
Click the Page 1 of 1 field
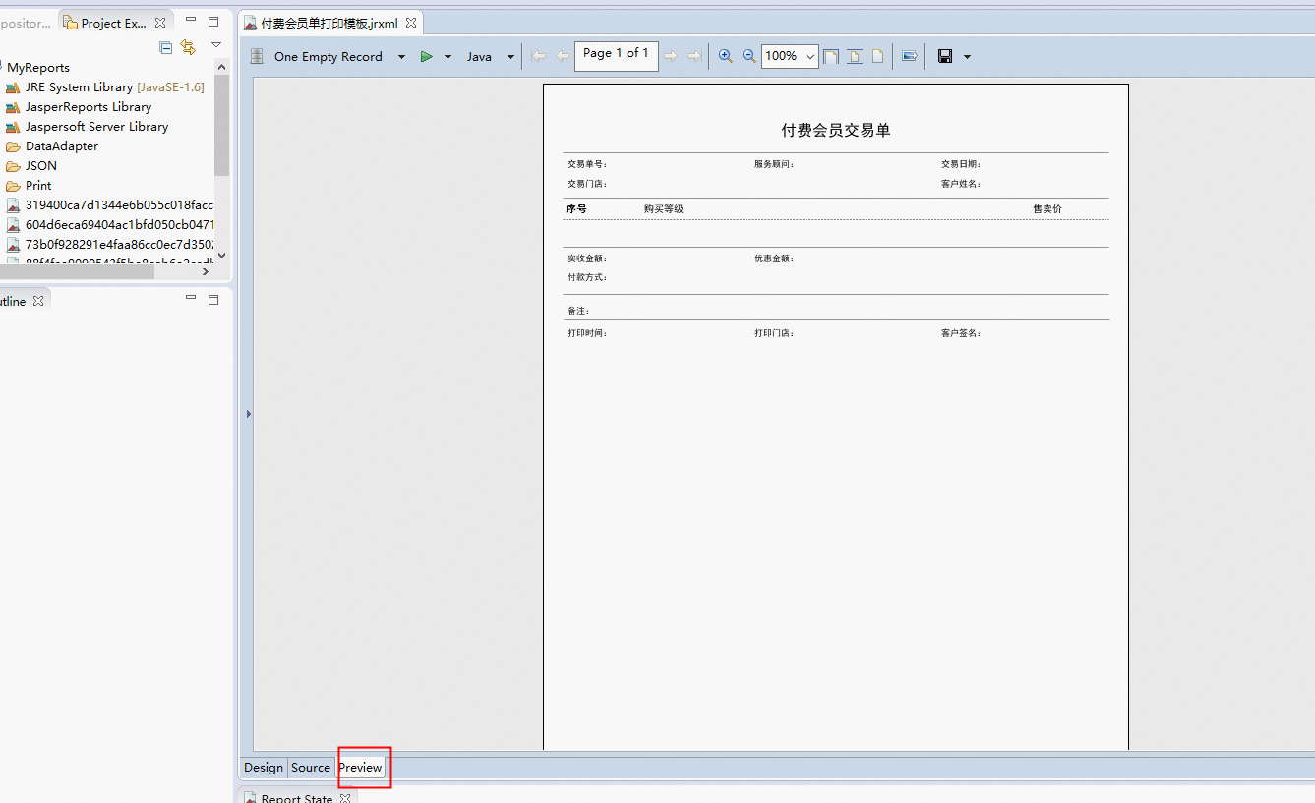click(617, 56)
